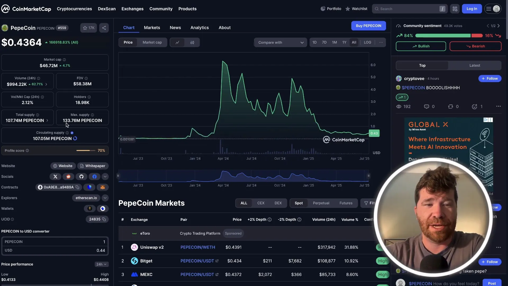Select the 1D chart range

pos(314,42)
